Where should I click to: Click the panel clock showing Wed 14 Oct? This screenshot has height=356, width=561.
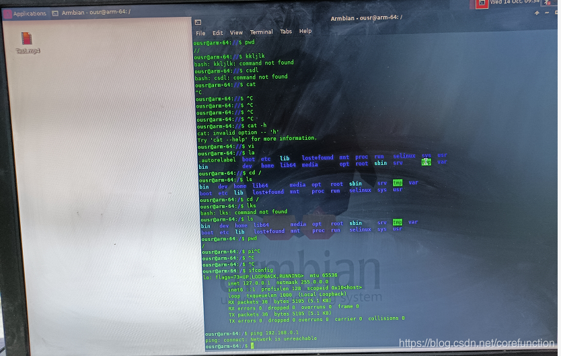click(x=514, y=2)
